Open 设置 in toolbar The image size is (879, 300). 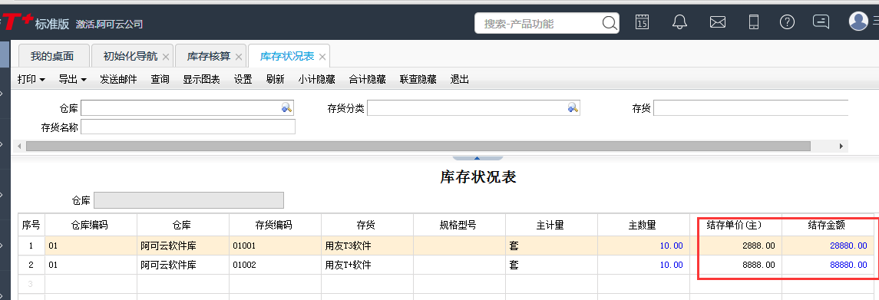point(243,79)
